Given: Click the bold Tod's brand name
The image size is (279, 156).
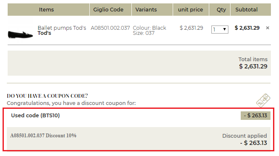Looking at the screenshot, I should click(44, 33).
